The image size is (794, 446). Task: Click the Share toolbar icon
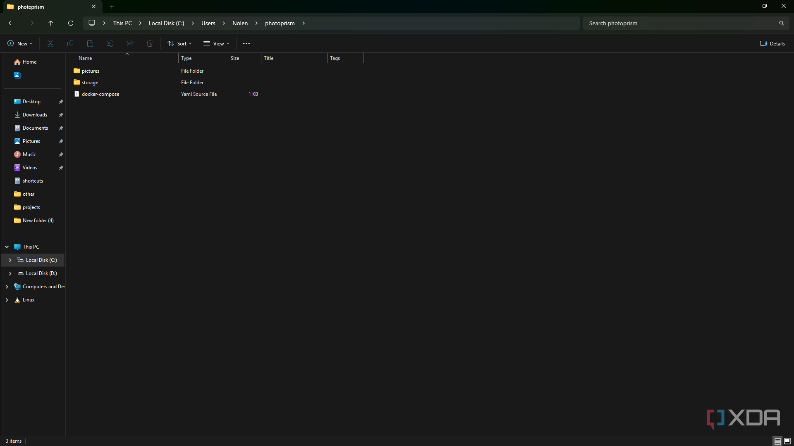click(x=130, y=43)
